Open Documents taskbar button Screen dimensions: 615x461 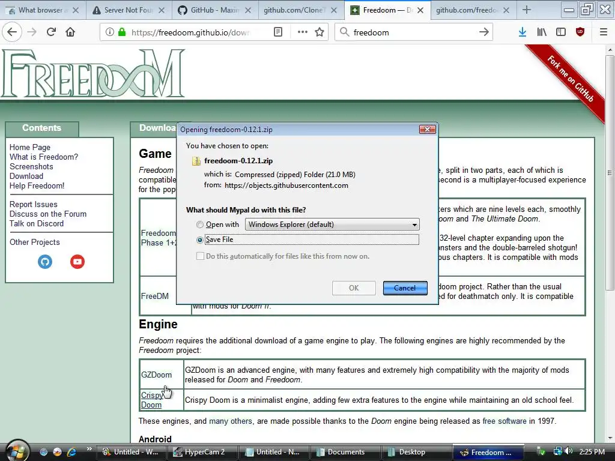(344, 452)
